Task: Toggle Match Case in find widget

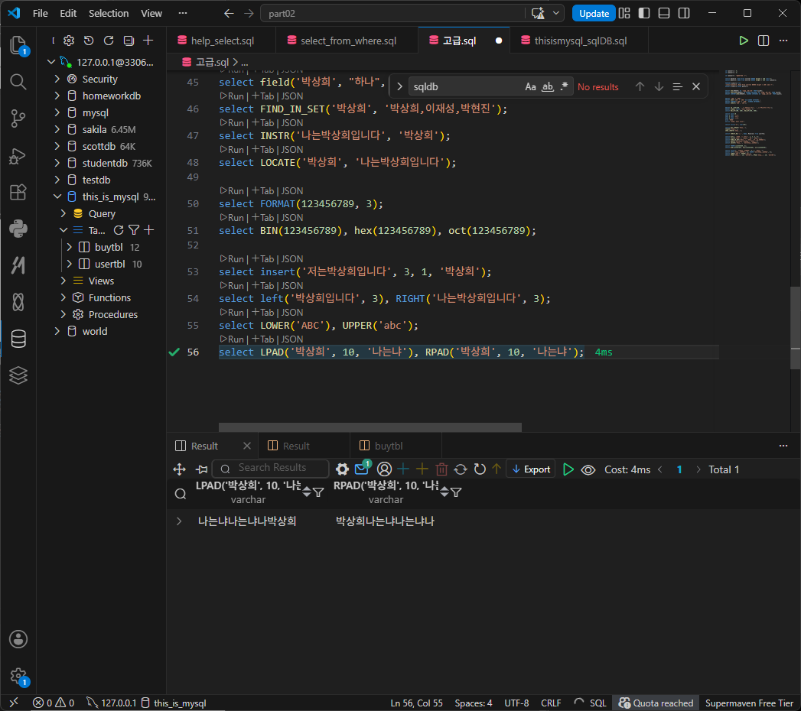Action: [530, 86]
